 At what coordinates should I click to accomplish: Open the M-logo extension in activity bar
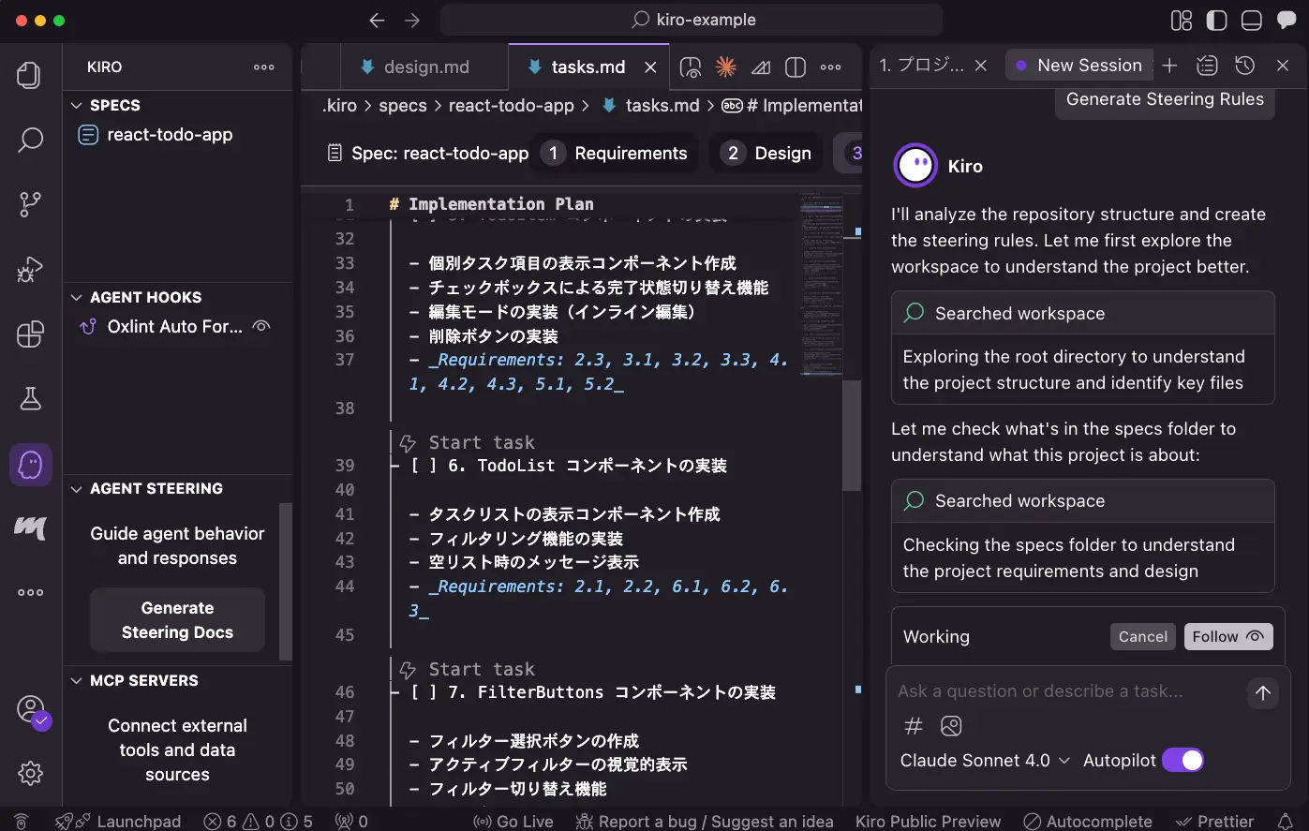pos(30,528)
